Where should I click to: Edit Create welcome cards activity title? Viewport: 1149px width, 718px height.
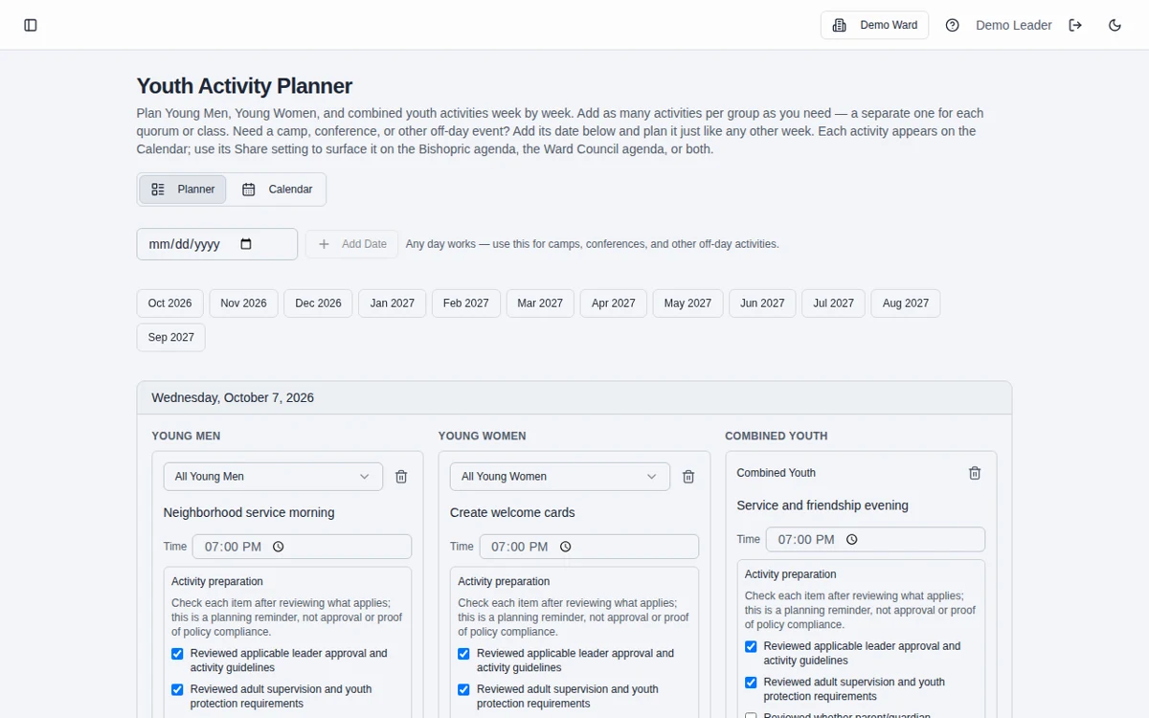[x=512, y=513]
